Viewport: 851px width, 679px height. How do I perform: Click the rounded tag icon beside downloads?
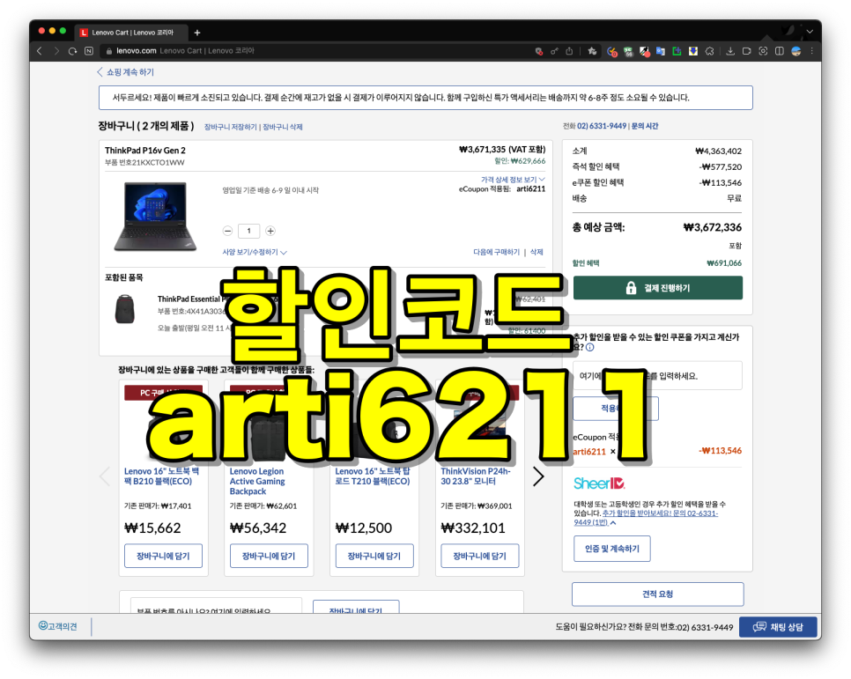coord(747,51)
